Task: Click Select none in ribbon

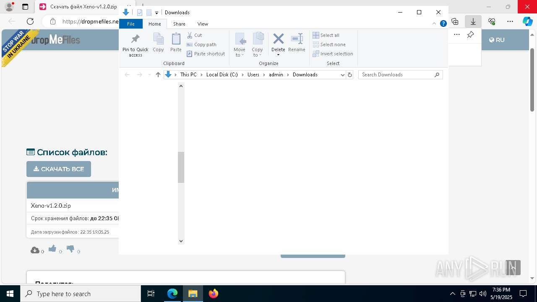Action: point(329,44)
